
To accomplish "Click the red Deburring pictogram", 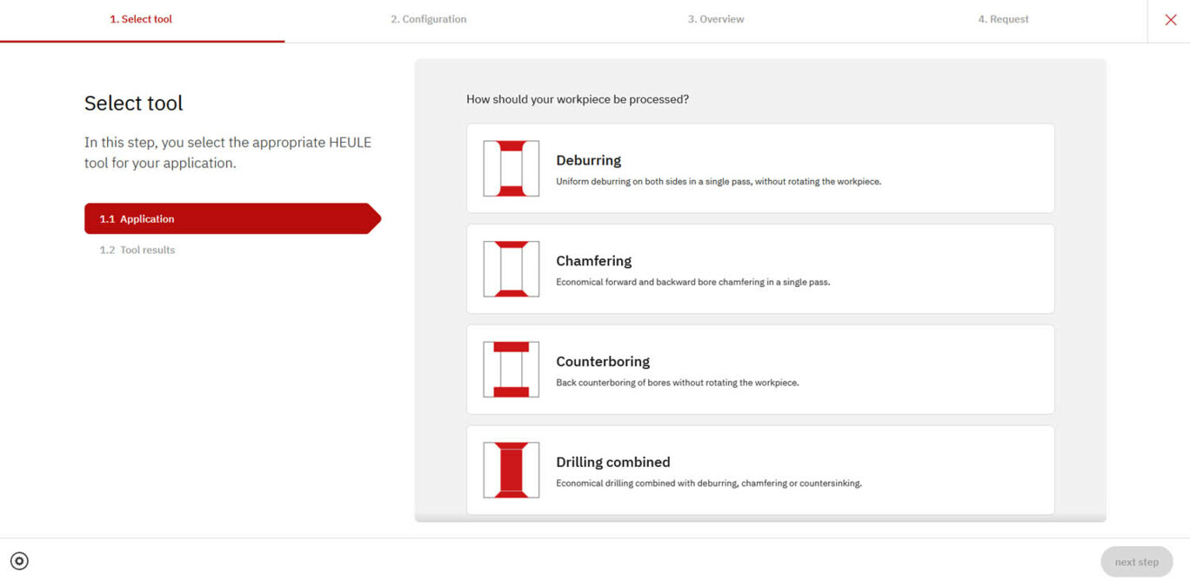I will [511, 168].
